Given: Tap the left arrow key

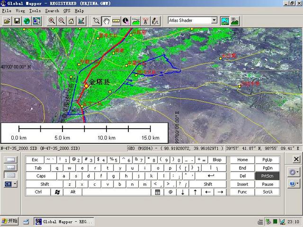Looking at the screenshot, I should point(208,192).
